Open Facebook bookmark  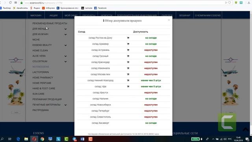pos(100,8)
